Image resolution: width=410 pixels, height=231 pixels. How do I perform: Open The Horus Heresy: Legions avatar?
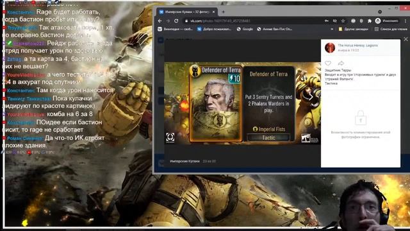pyautogui.click(x=330, y=47)
